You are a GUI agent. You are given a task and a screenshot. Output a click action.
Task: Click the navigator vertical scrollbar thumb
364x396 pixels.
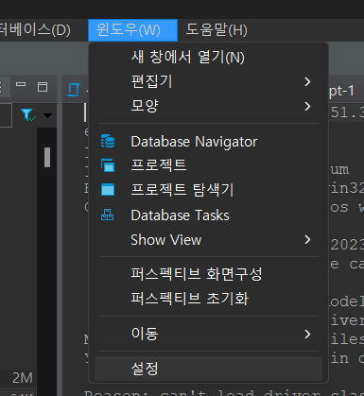47,157
